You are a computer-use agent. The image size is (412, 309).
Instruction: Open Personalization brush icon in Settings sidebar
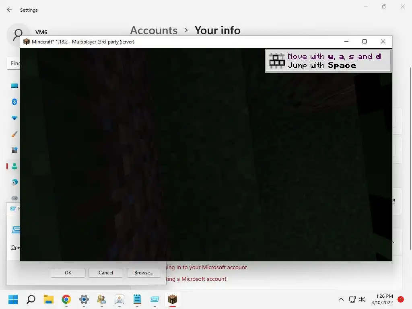(14, 134)
